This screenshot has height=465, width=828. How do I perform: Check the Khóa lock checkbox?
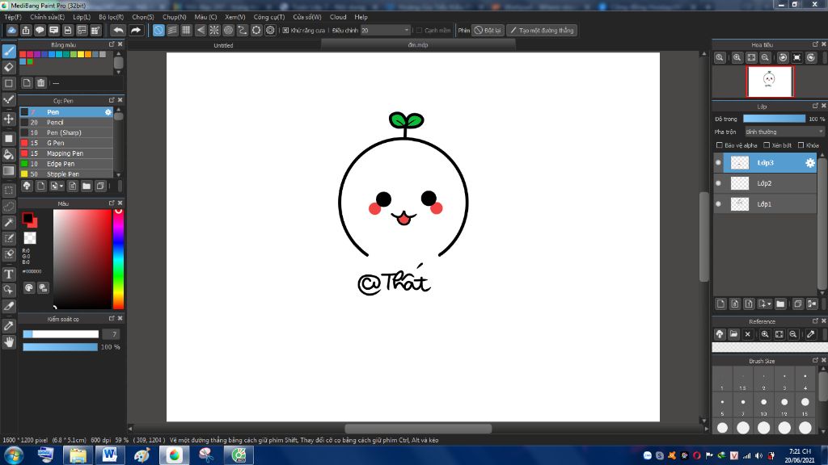coord(801,145)
